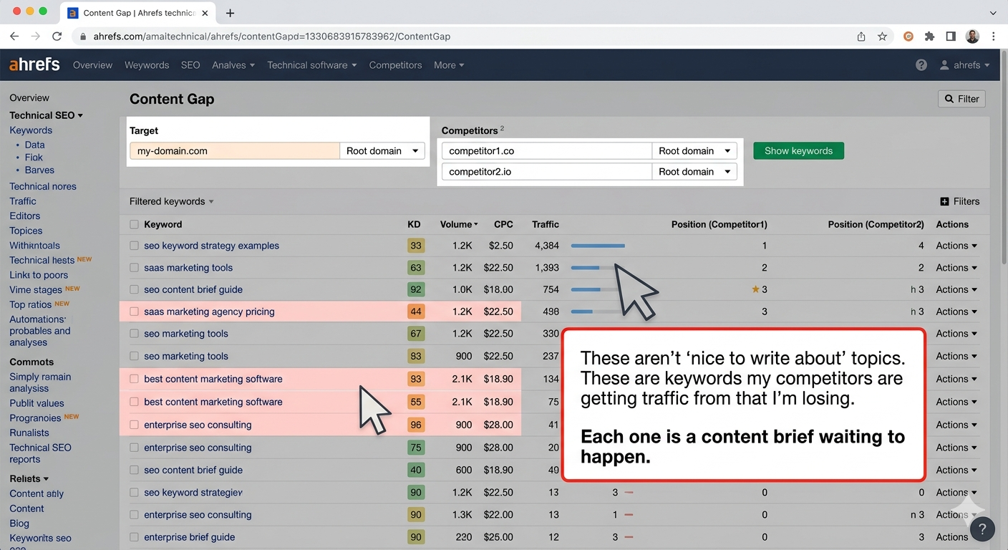Open the help question mark icon in header

pyautogui.click(x=921, y=65)
